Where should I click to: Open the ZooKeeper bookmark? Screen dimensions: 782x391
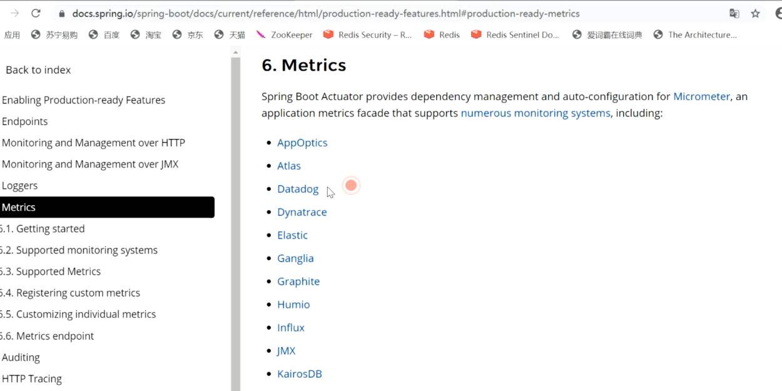(x=284, y=35)
